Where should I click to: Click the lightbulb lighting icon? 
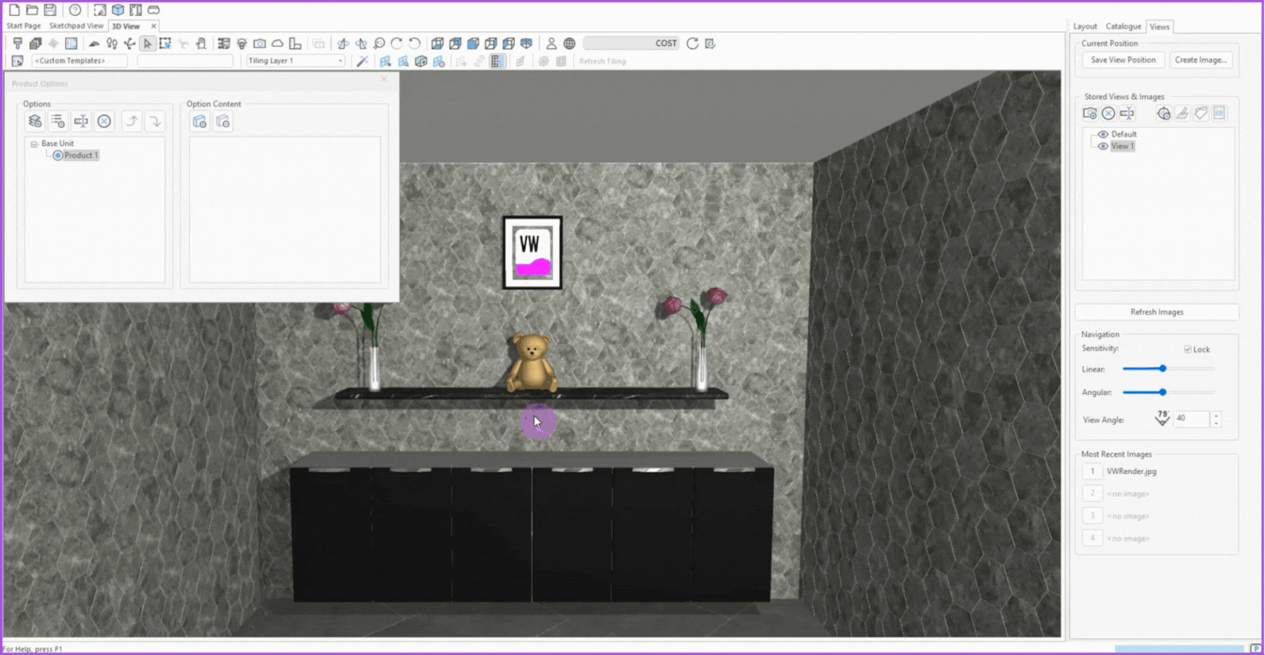coord(242,44)
